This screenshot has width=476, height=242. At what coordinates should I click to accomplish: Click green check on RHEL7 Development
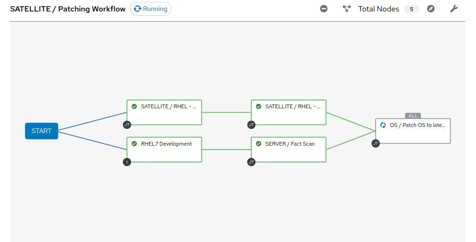134,144
